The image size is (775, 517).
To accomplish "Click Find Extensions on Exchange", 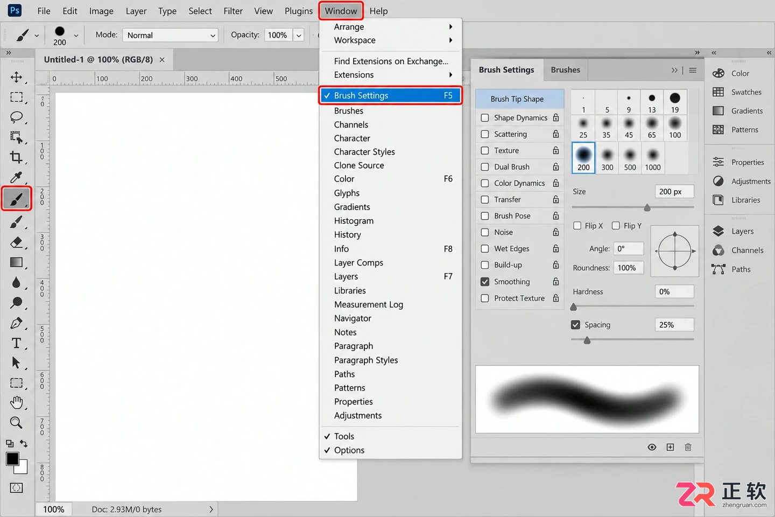I will (391, 61).
